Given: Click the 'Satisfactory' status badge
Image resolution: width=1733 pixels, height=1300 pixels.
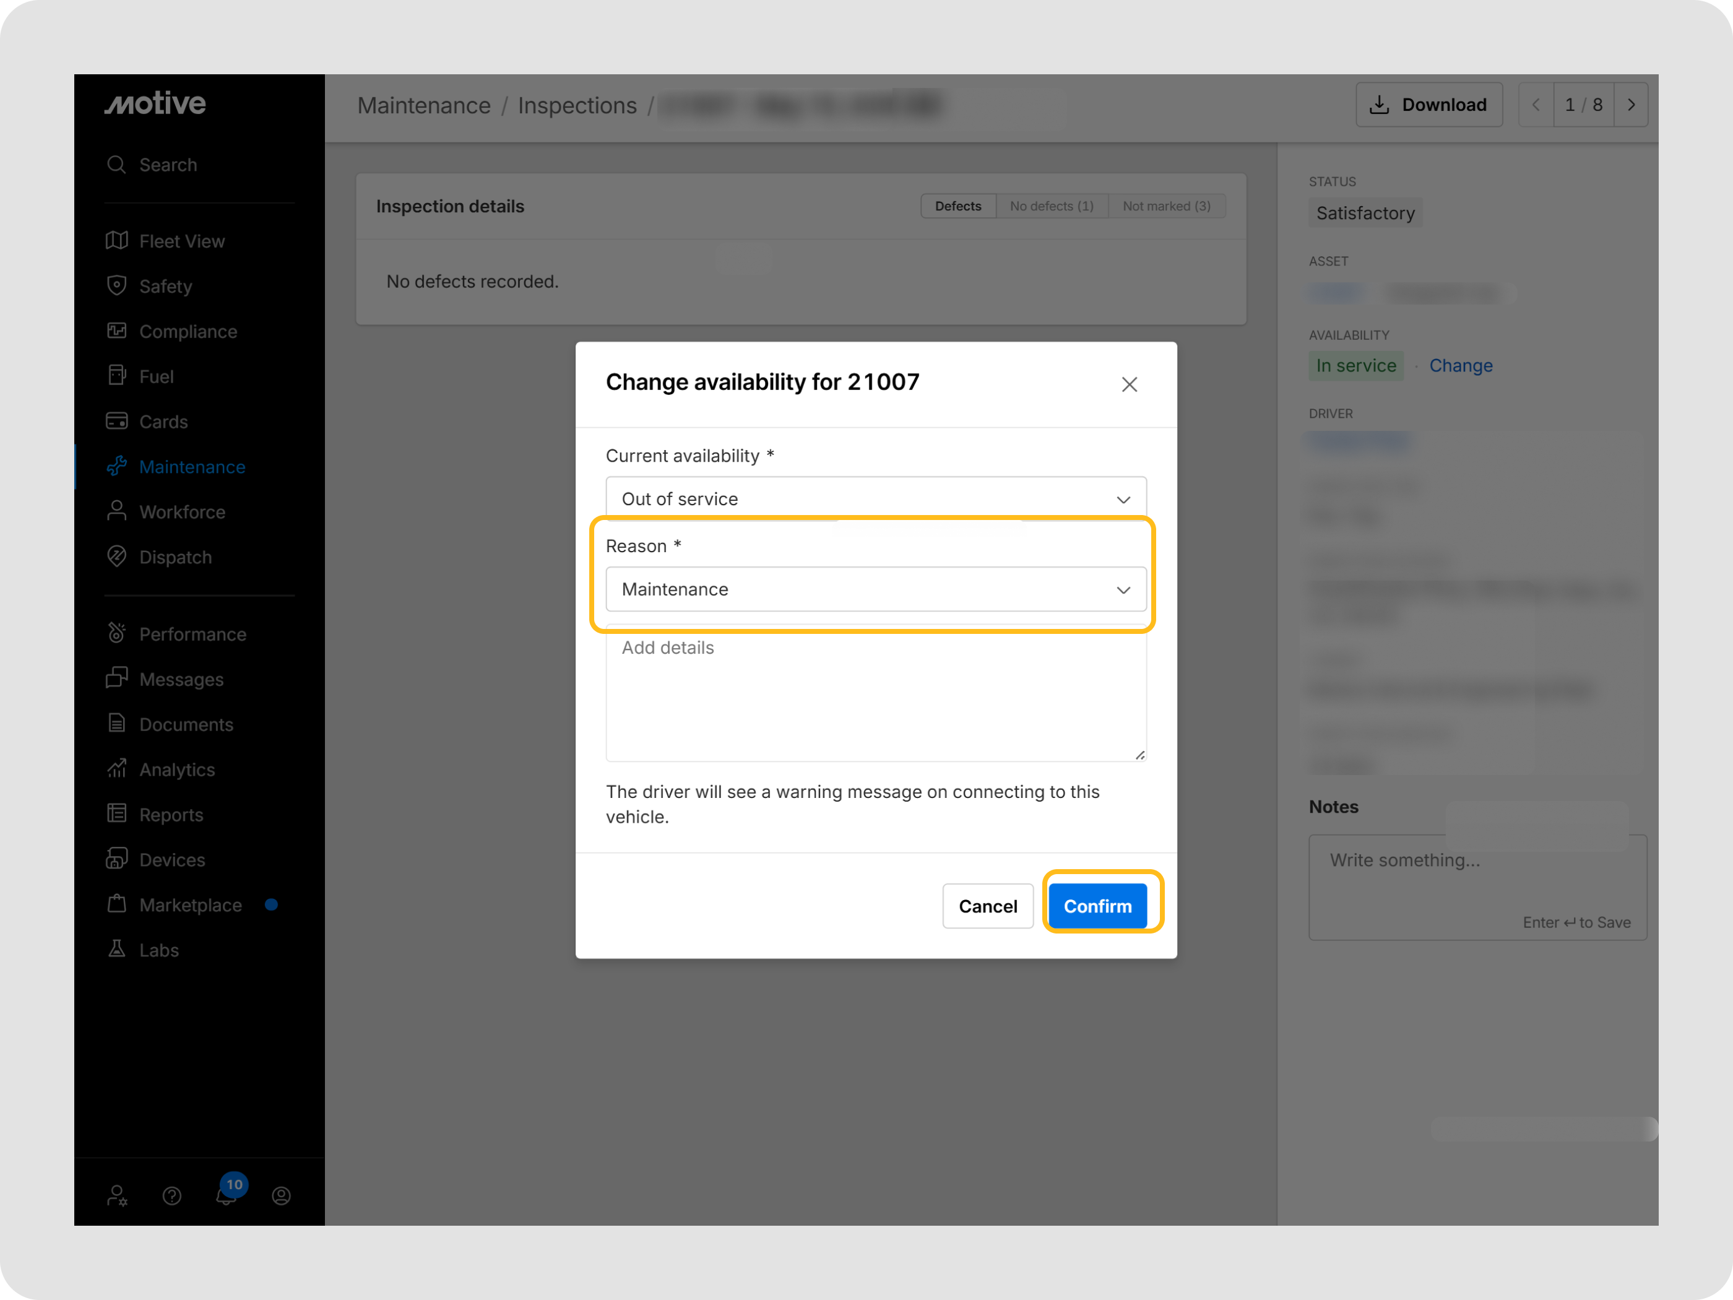Looking at the screenshot, I should click(1365, 213).
